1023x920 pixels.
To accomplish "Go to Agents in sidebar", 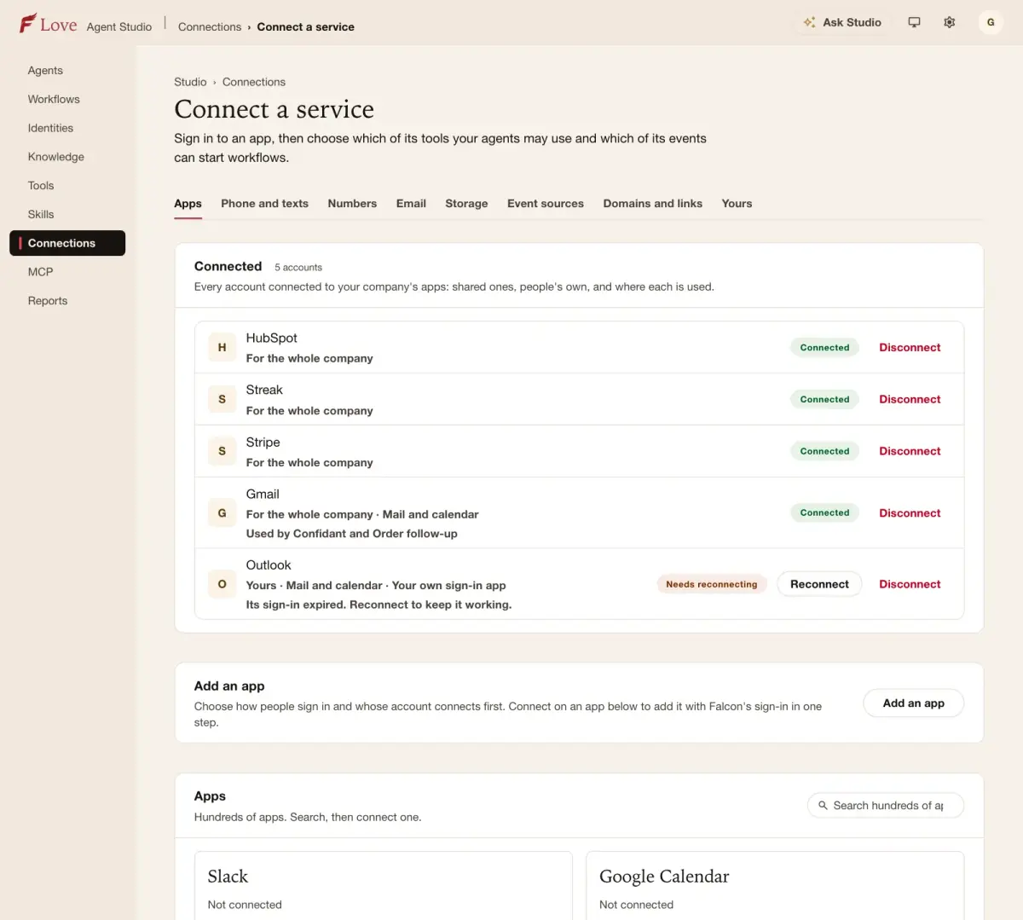I will (x=67, y=71).
